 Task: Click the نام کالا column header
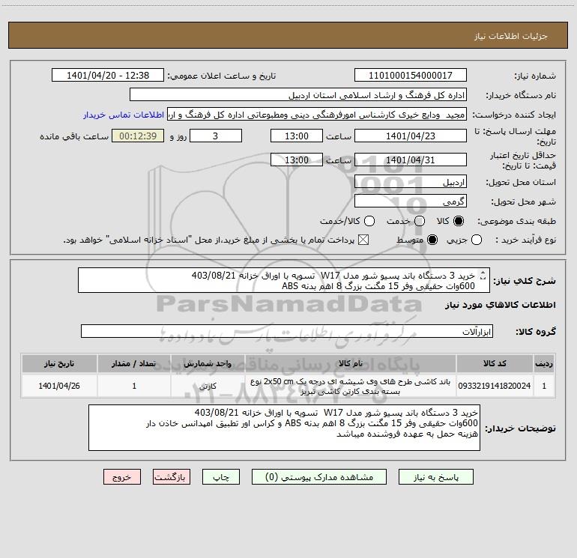pyautogui.click(x=351, y=363)
